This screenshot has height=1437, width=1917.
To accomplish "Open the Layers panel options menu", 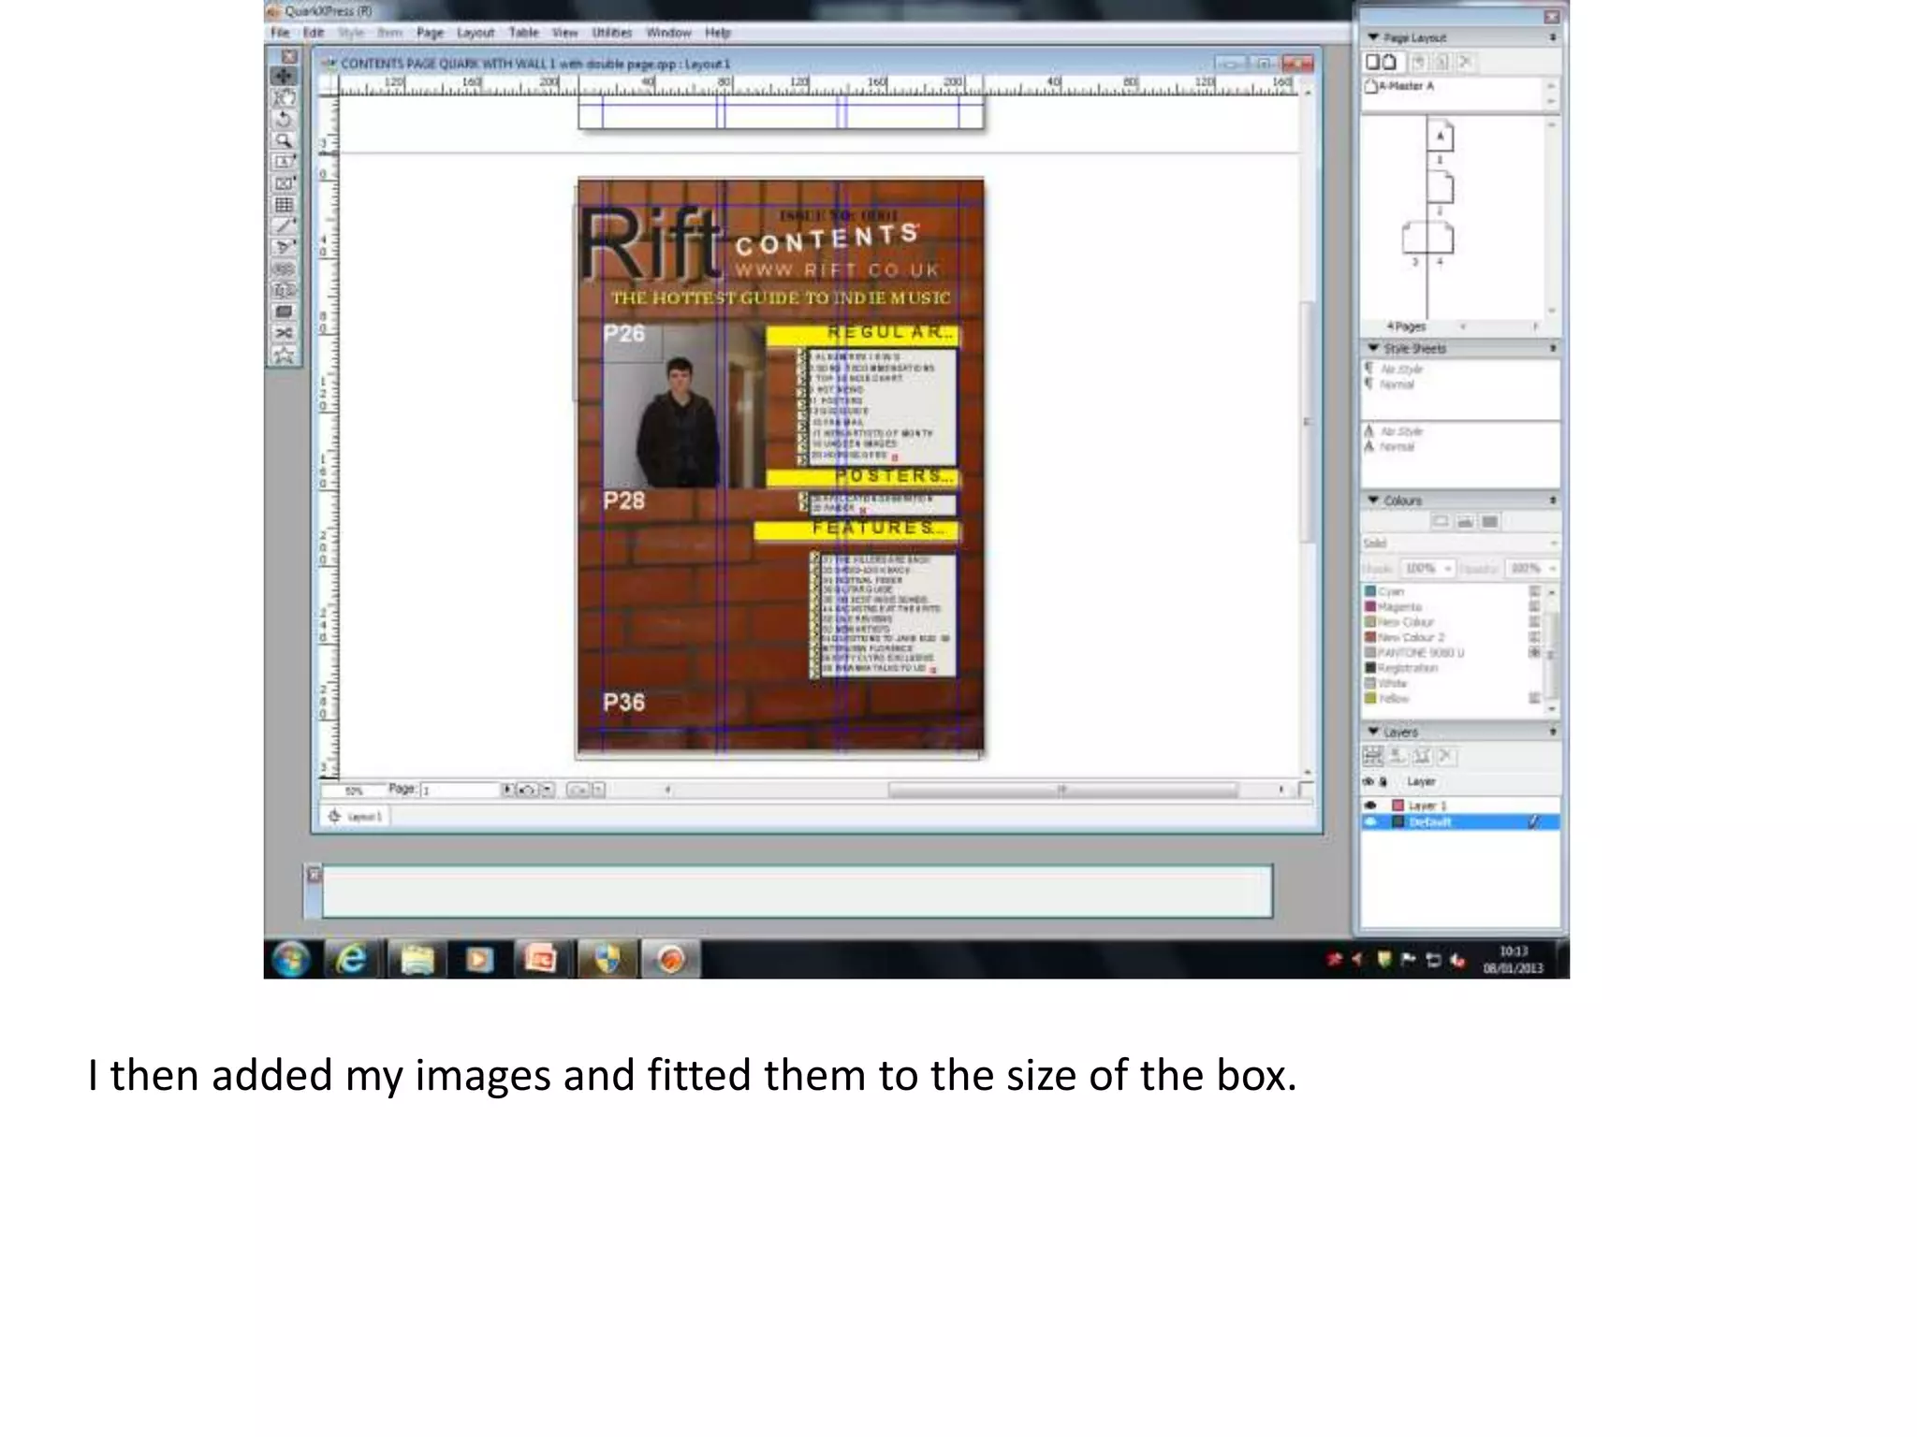I will coord(1553,732).
